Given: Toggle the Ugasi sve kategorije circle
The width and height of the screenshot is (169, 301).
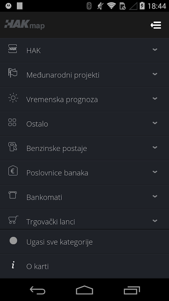Looking at the screenshot, I should (13, 241).
